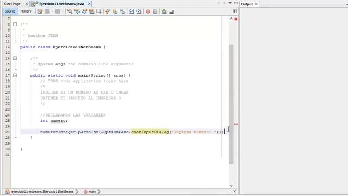The height and width of the screenshot is (196, 348).
Task: Click vertical scrollbar thumb in editor
Action: point(231,104)
